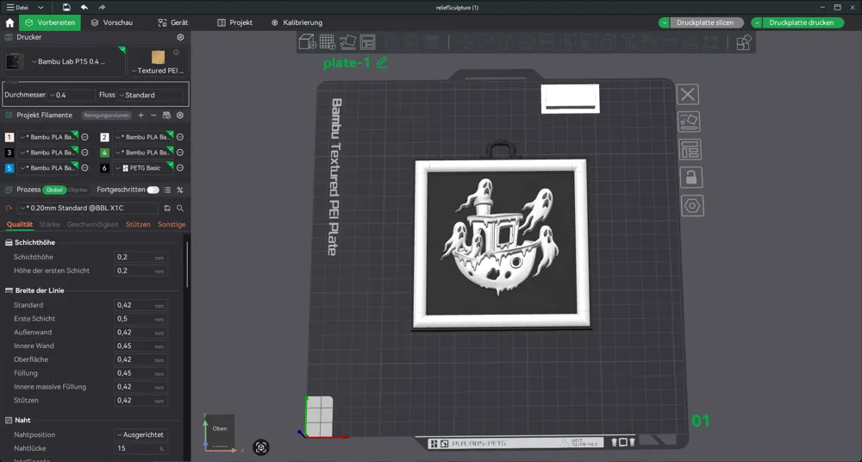
Task: Toggle plate lock icon
Action: tap(691, 178)
